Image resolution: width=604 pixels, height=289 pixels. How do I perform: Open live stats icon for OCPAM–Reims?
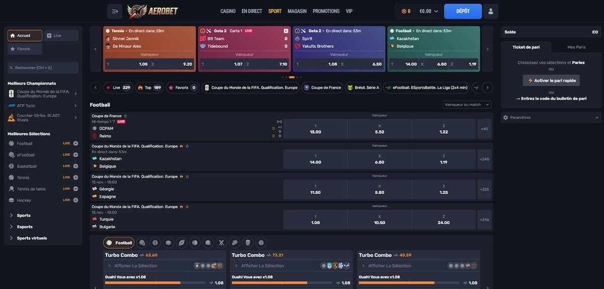pyautogui.click(x=280, y=121)
